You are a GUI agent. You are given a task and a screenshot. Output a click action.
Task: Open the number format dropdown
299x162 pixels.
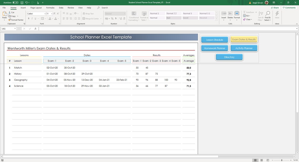pos(125,13)
